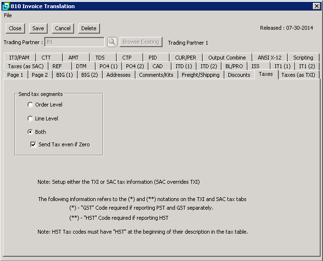
Task: Open the File menu
Action: click(8, 15)
